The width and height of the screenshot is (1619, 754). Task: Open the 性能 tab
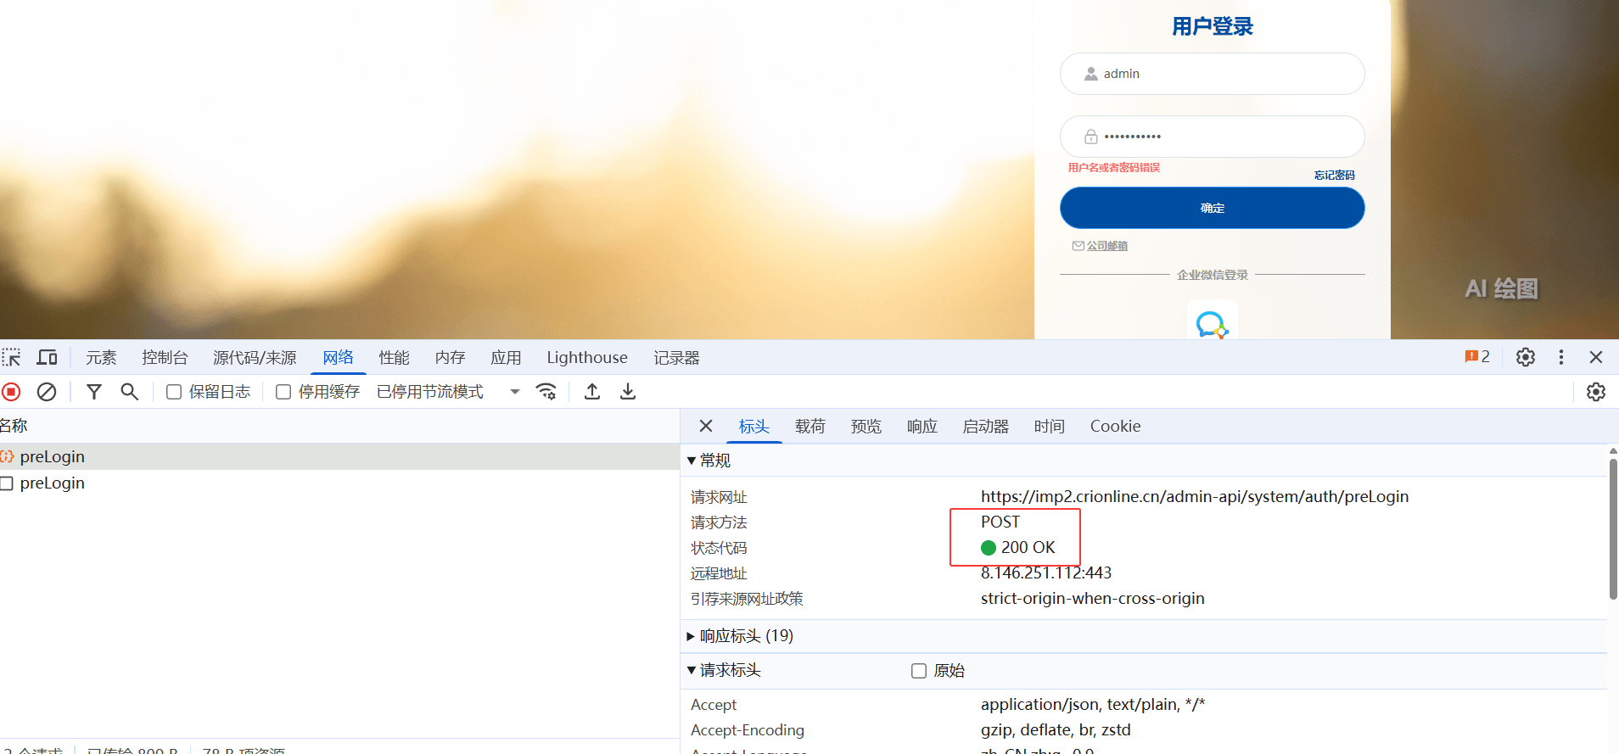[394, 358]
